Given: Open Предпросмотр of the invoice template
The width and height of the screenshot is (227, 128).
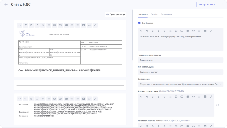Looking at the screenshot, I should click(x=115, y=14).
